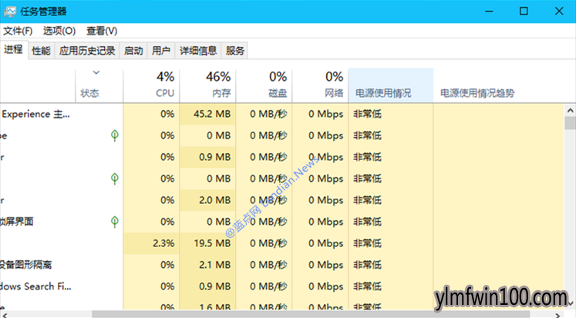The height and width of the screenshot is (318, 576).
Task: Click the Task Manager app icon in title bar
Action: point(10,12)
